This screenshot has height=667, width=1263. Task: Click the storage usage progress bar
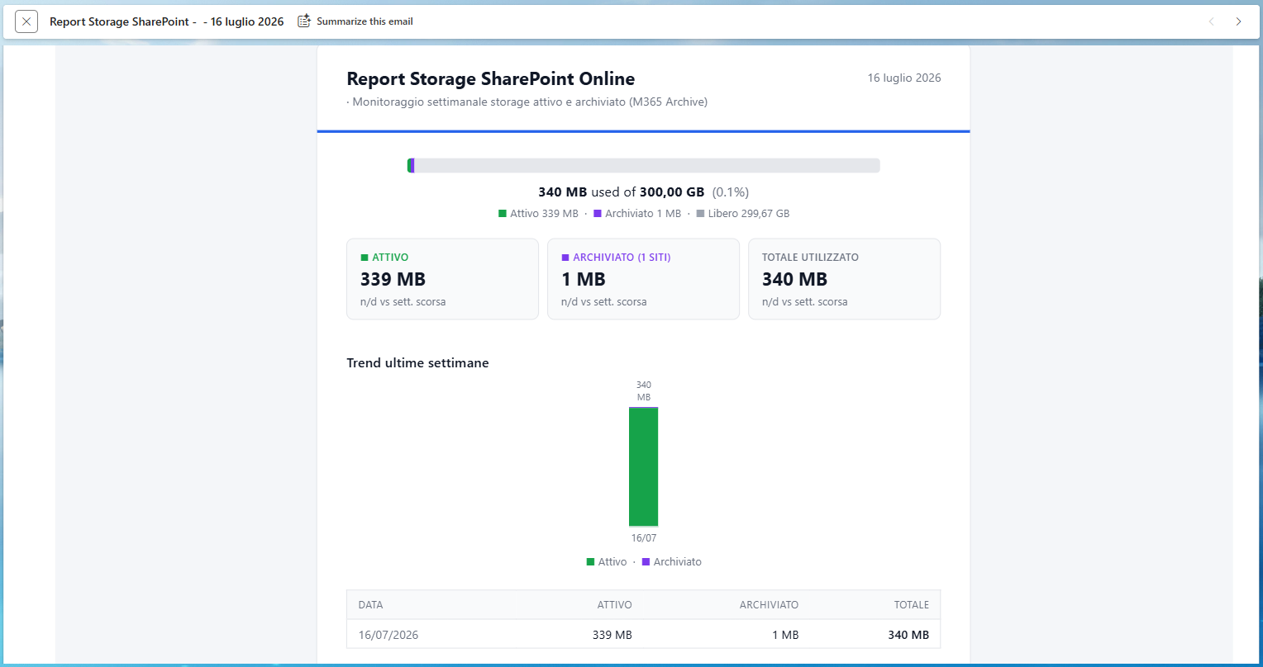tap(643, 165)
